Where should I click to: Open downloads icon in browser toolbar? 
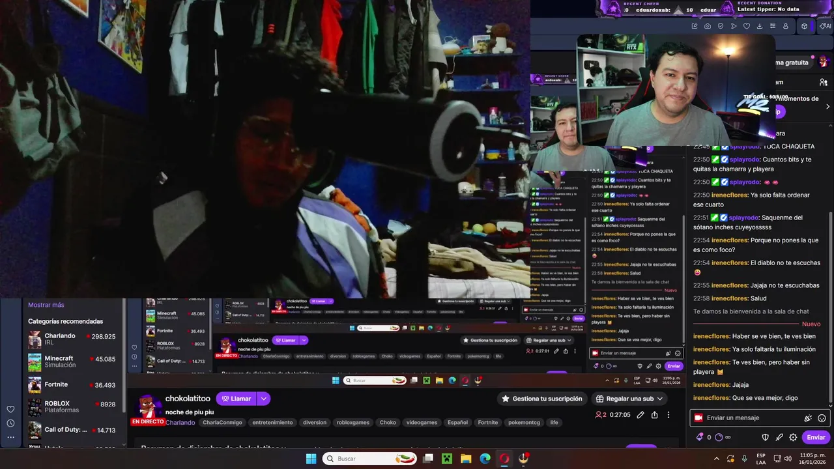760,26
